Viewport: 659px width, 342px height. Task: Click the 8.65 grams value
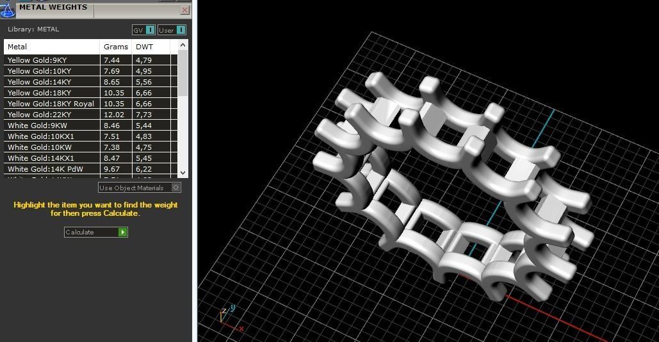pos(112,82)
